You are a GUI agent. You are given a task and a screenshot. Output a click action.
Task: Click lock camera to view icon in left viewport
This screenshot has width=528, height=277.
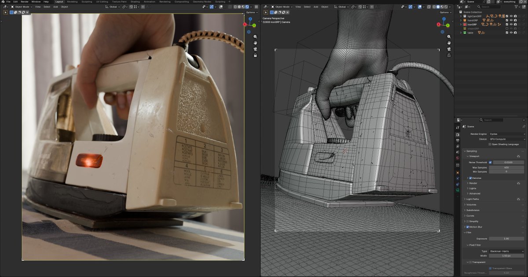(x=255, y=56)
